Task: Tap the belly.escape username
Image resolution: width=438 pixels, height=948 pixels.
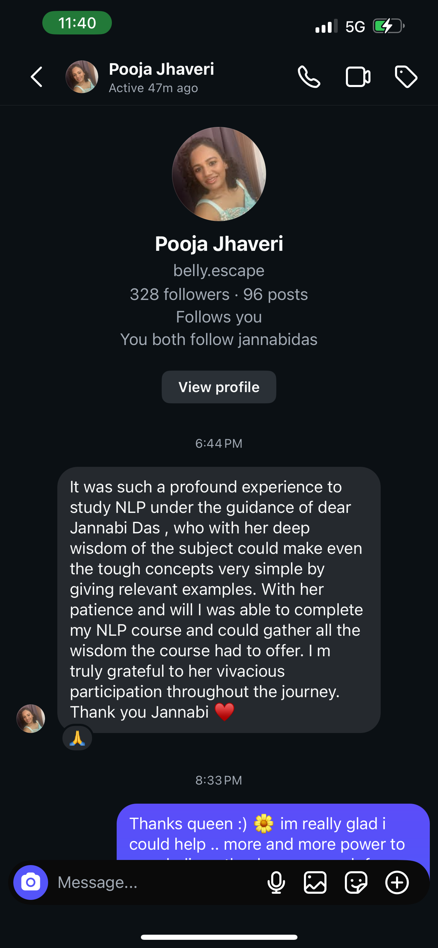Action: click(219, 271)
